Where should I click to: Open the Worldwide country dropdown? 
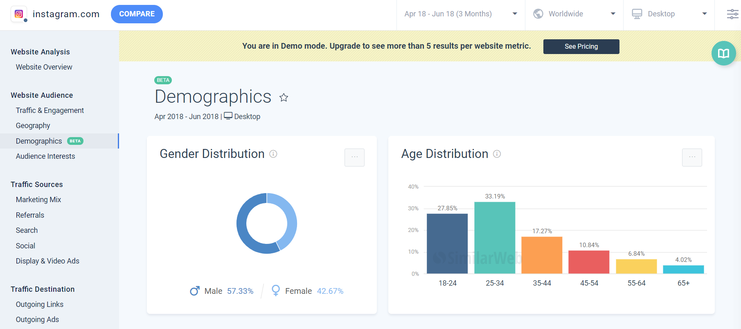(x=574, y=14)
